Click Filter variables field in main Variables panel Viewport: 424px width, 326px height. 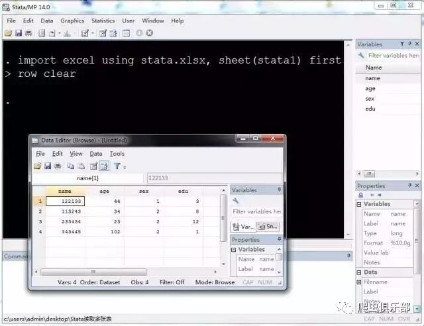point(394,56)
